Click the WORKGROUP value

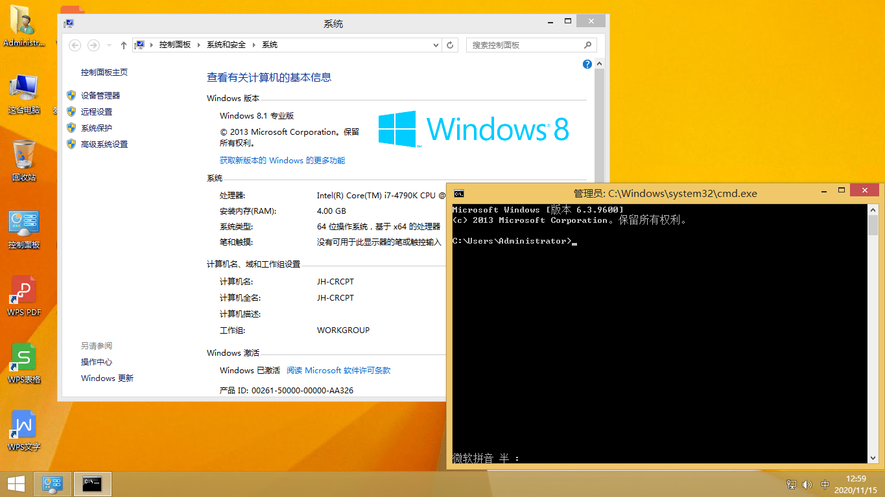click(343, 330)
